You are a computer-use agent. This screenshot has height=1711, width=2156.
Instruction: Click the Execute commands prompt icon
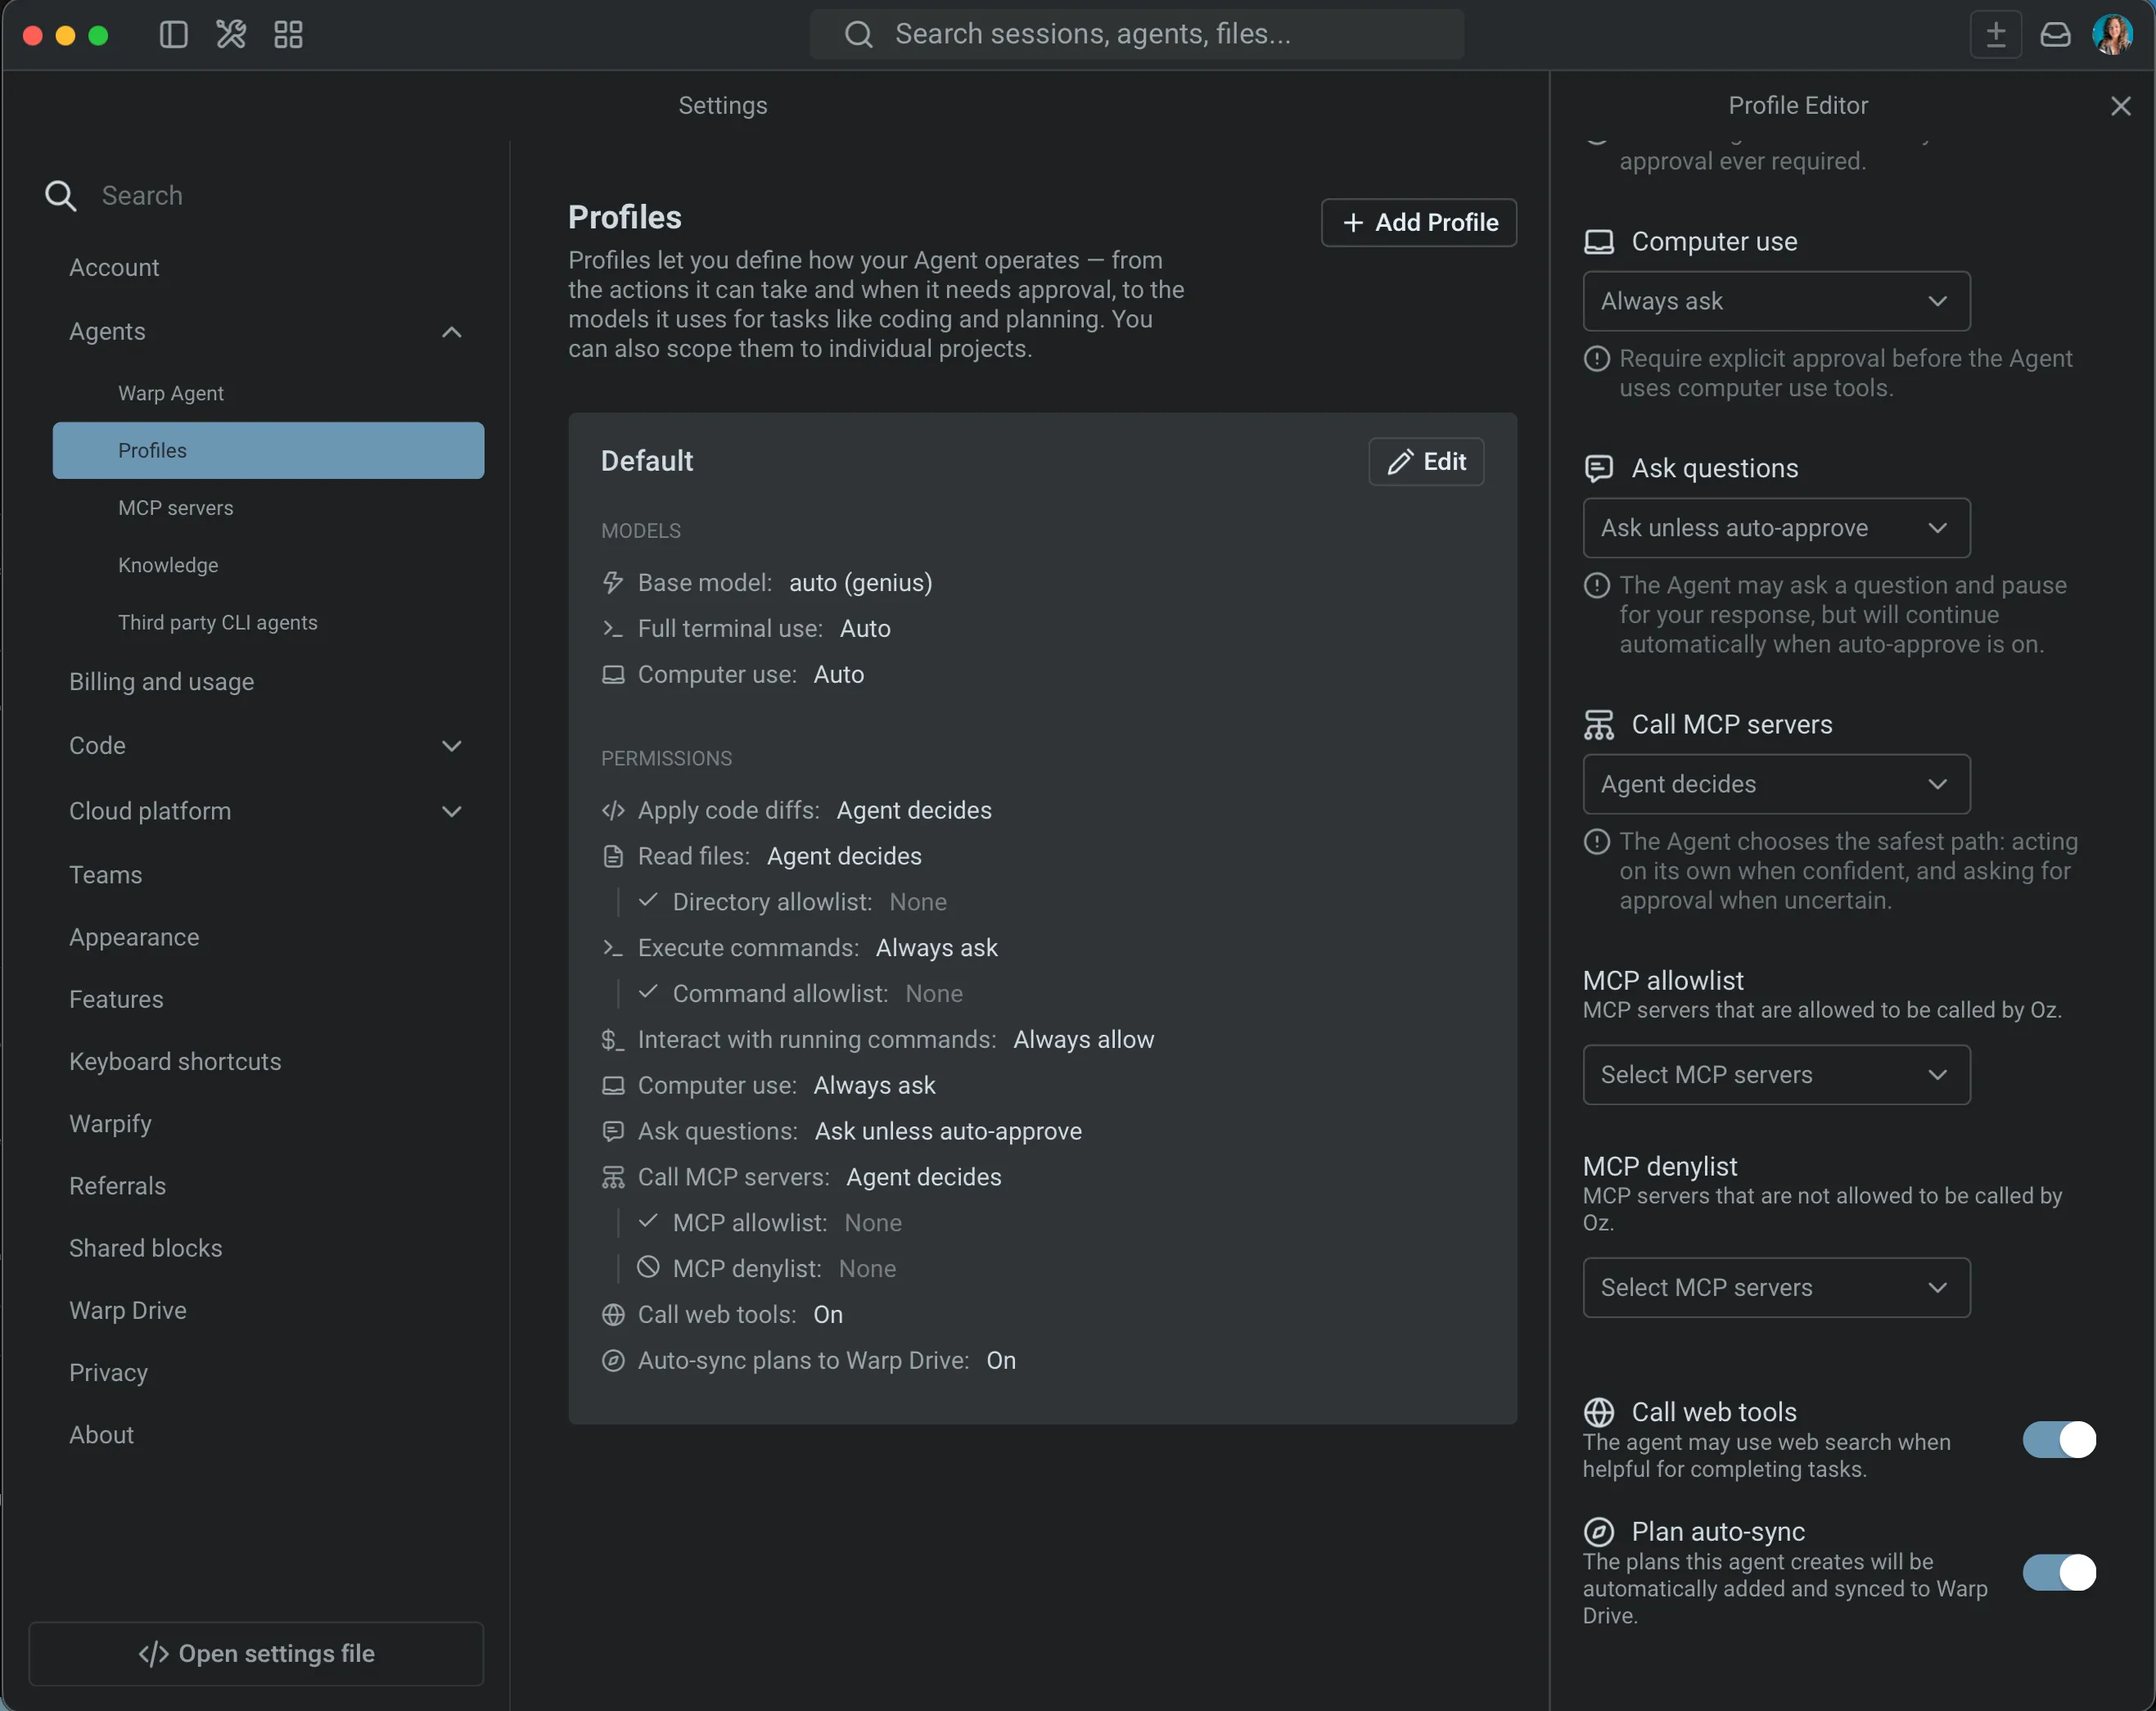tap(613, 948)
